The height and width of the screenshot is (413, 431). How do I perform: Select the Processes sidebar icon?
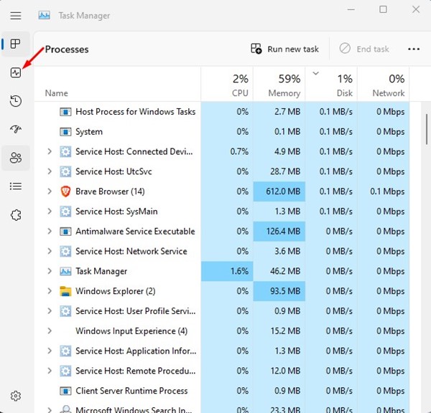(15, 44)
